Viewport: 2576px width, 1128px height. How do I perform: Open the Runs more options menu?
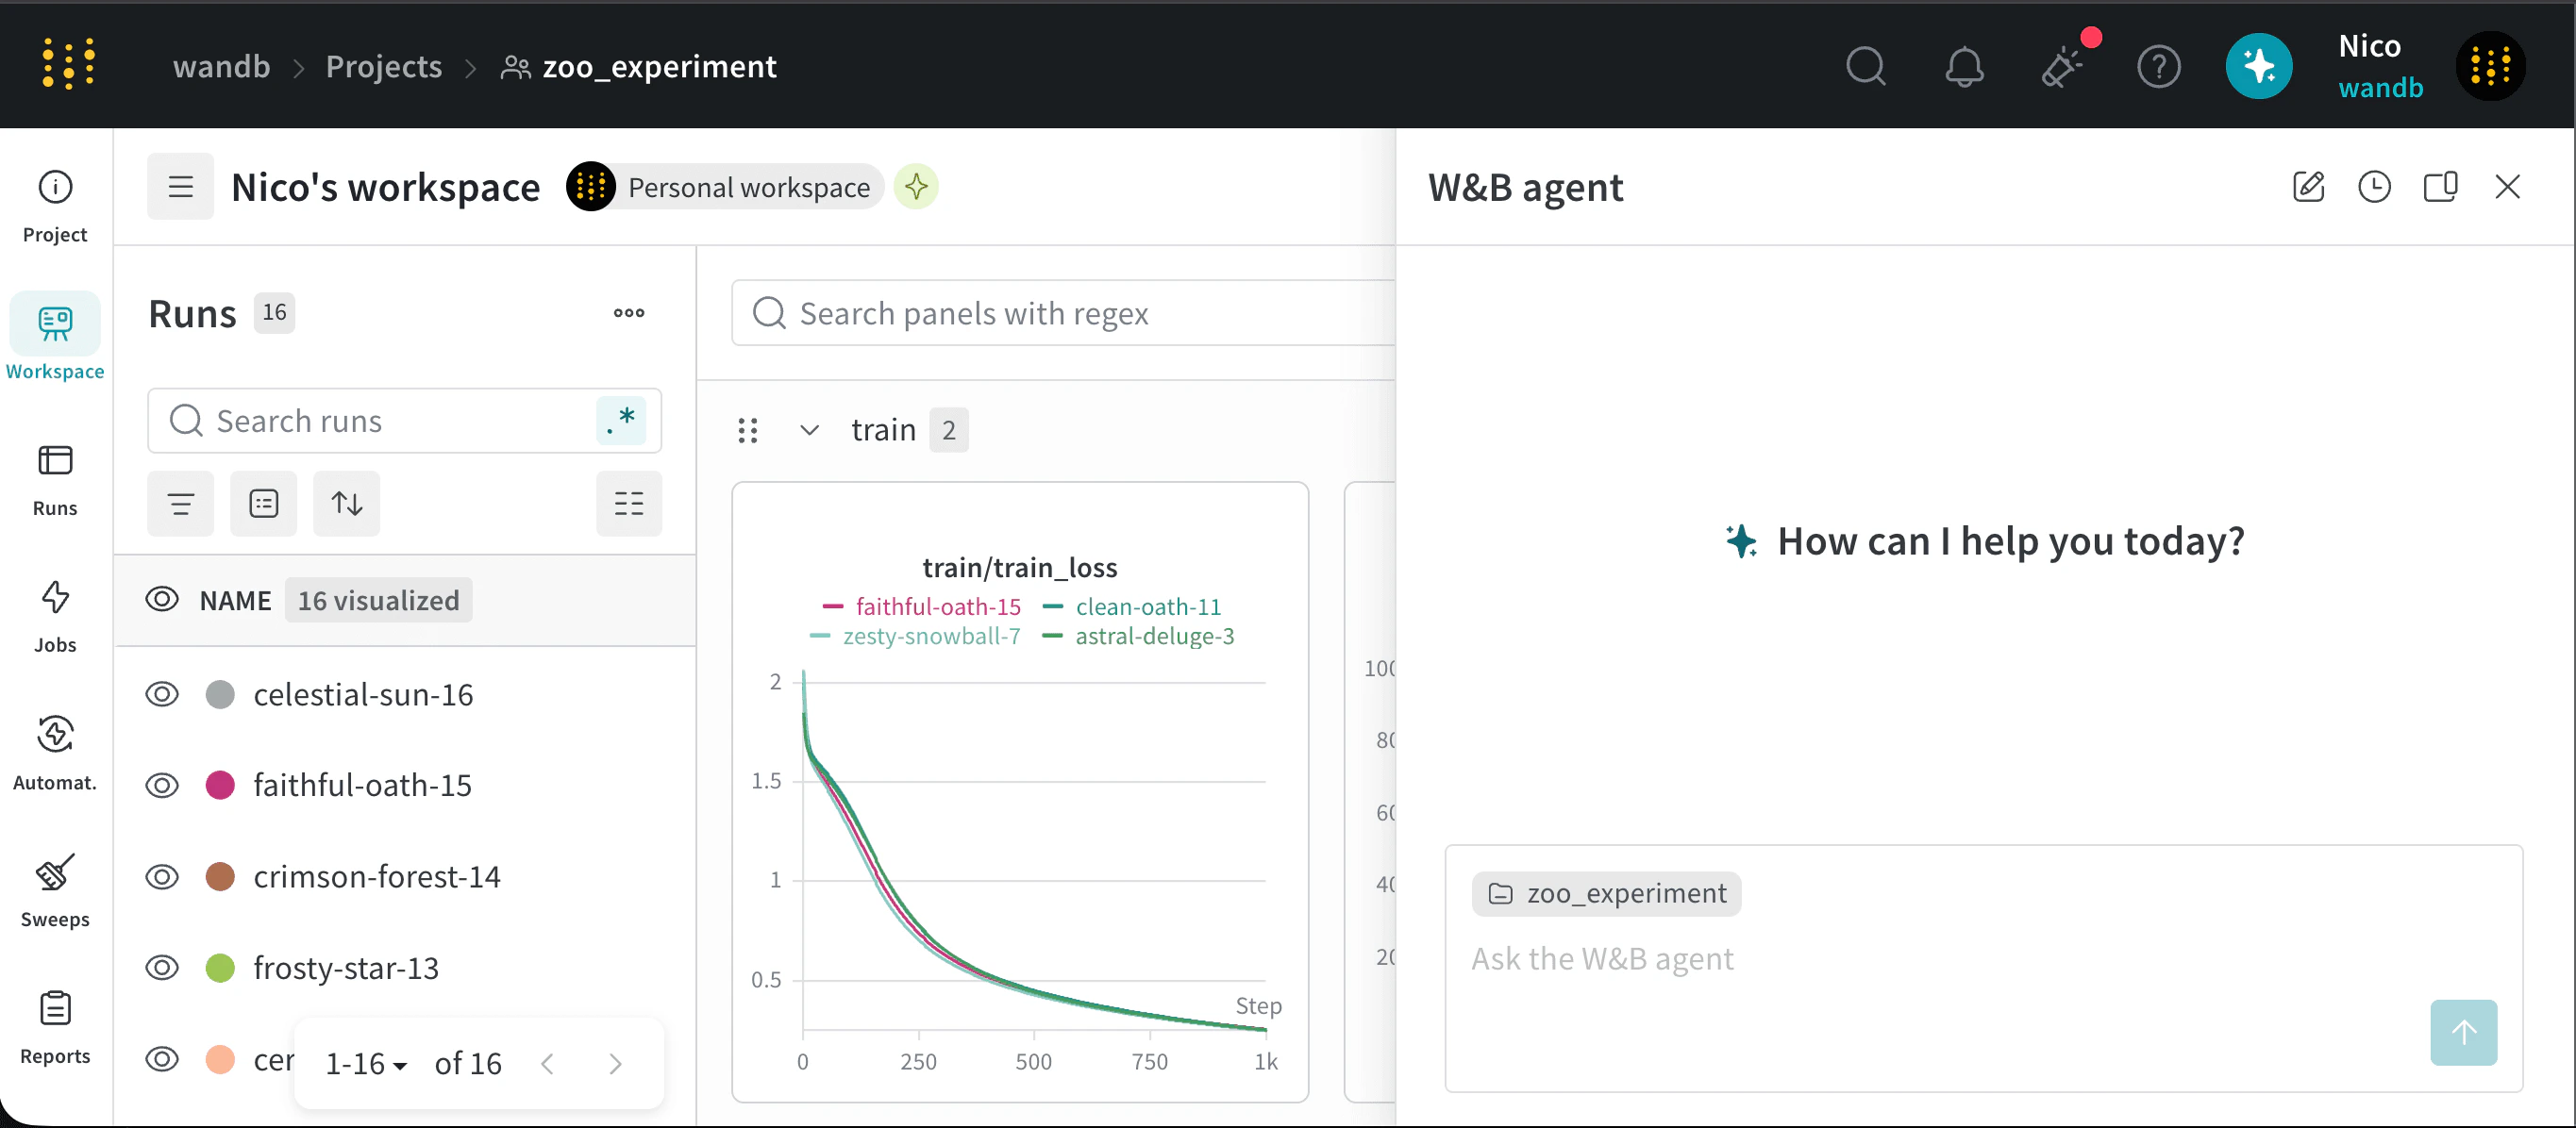pyautogui.click(x=629, y=313)
